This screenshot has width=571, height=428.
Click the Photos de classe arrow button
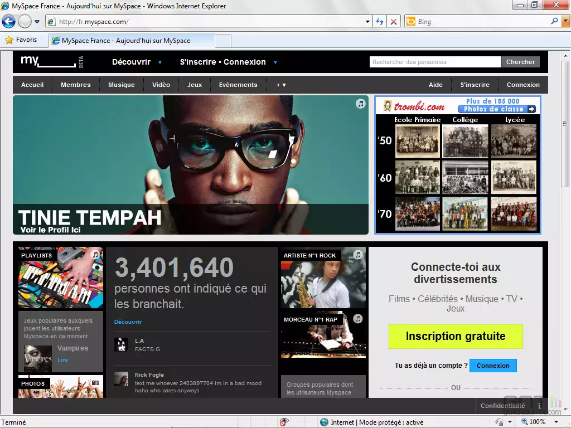pos(497,109)
